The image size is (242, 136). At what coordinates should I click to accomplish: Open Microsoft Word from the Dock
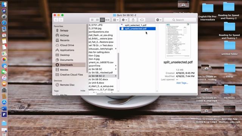tap(4, 108)
